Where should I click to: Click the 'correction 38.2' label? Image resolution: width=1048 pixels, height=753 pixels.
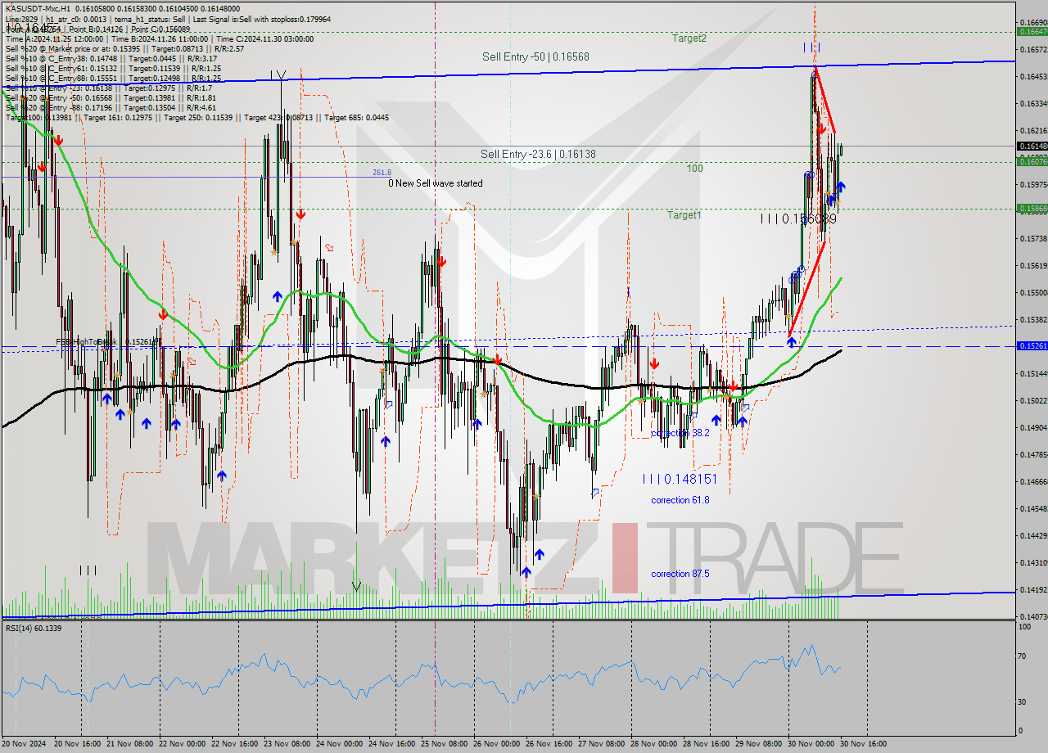click(x=680, y=433)
